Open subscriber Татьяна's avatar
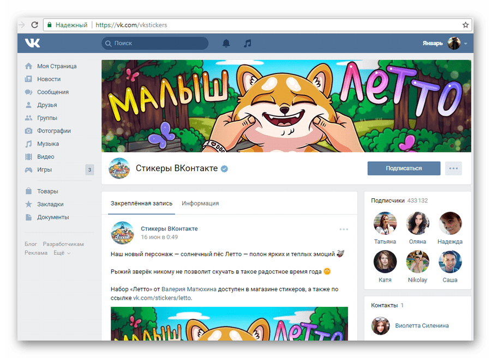This screenshot has height=358, width=491. (x=385, y=223)
